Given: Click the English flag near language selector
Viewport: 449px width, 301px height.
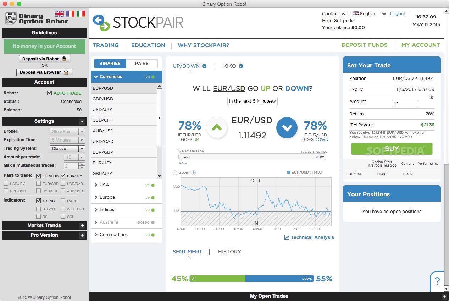Looking at the screenshot, I should pyautogui.click(x=356, y=13).
